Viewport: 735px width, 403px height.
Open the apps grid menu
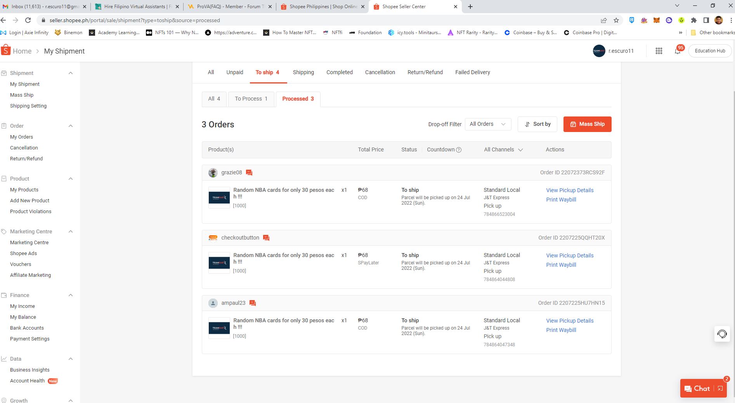click(x=659, y=51)
